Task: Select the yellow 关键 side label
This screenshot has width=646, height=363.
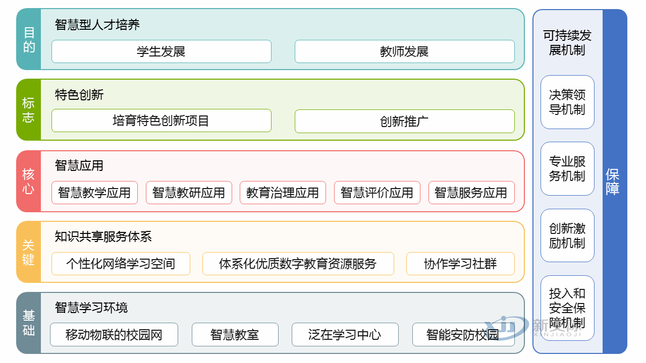Action: pyautogui.click(x=29, y=252)
